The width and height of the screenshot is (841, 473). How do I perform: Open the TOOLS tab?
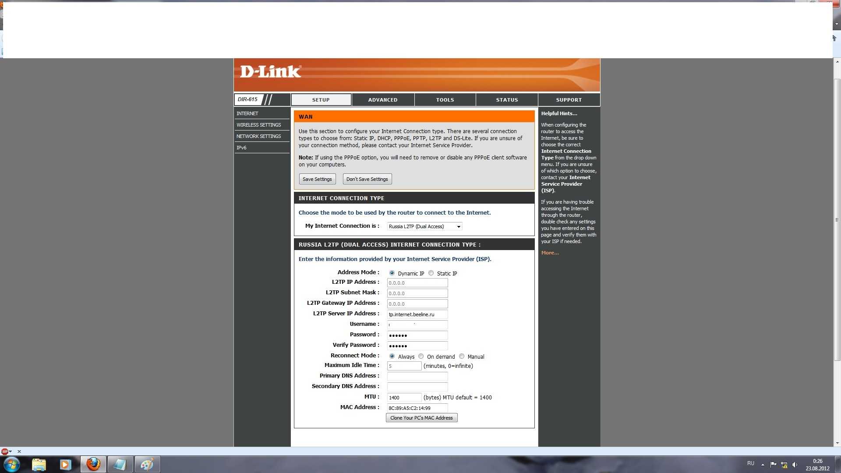coord(445,100)
